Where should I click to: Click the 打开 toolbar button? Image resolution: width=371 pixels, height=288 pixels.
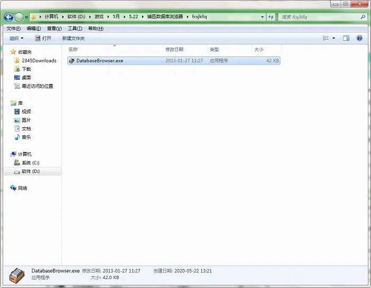pos(43,38)
